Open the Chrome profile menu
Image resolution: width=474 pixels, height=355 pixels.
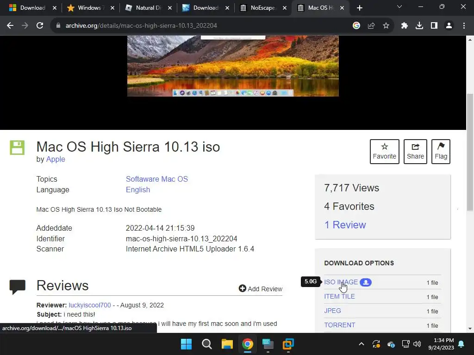pyautogui.click(x=449, y=26)
